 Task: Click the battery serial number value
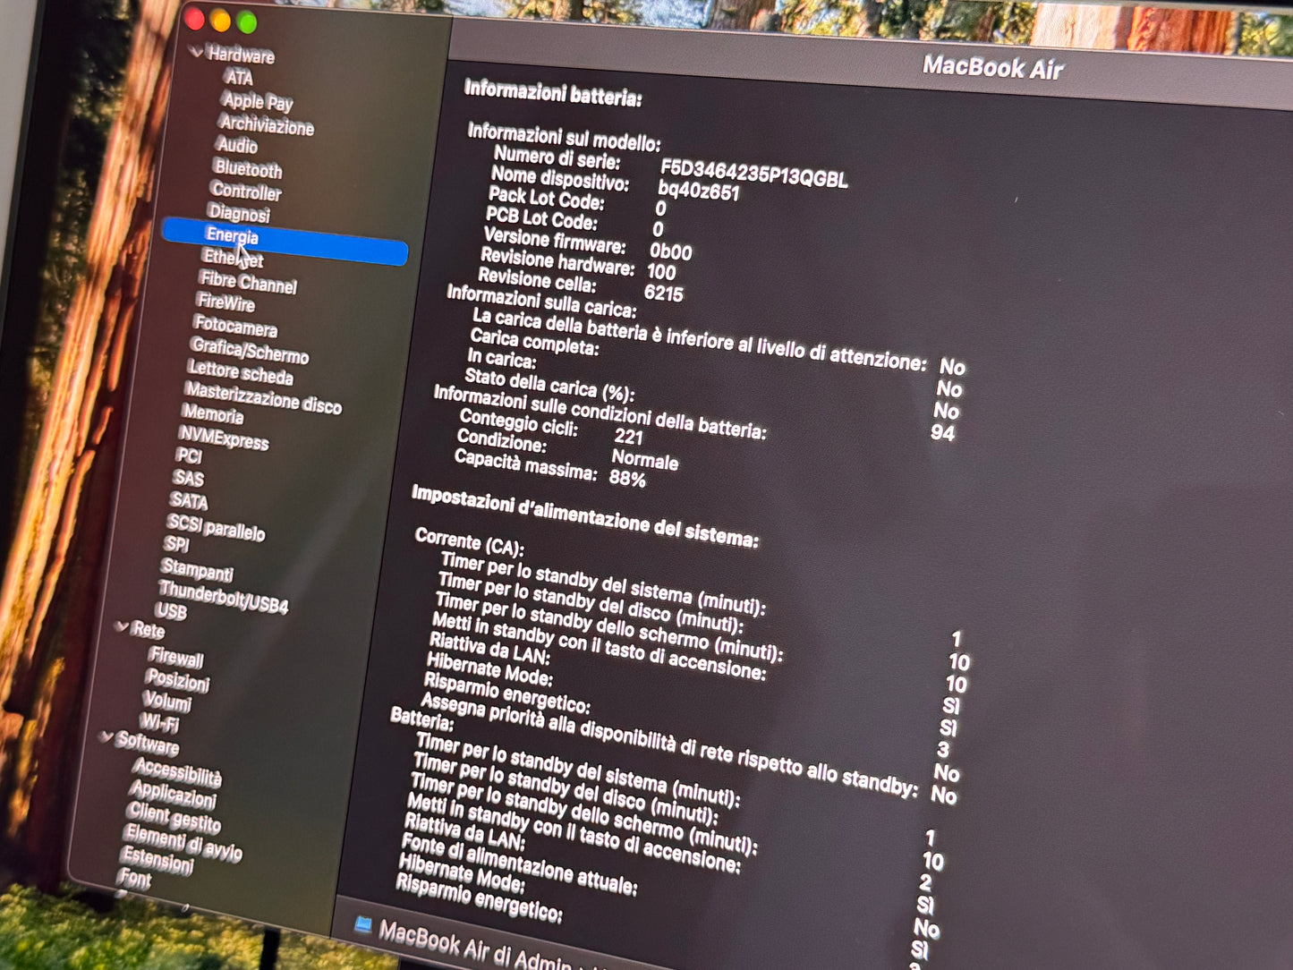point(753,174)
